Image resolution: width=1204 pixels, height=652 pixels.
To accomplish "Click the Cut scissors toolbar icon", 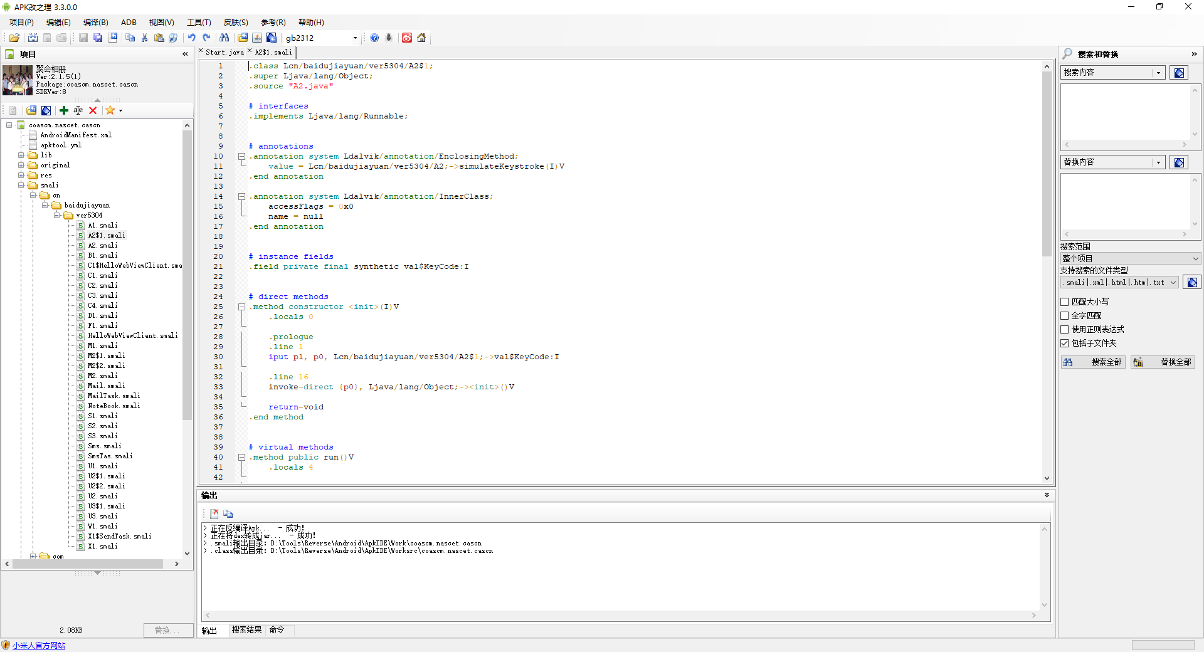I will (x=144, y=38).
